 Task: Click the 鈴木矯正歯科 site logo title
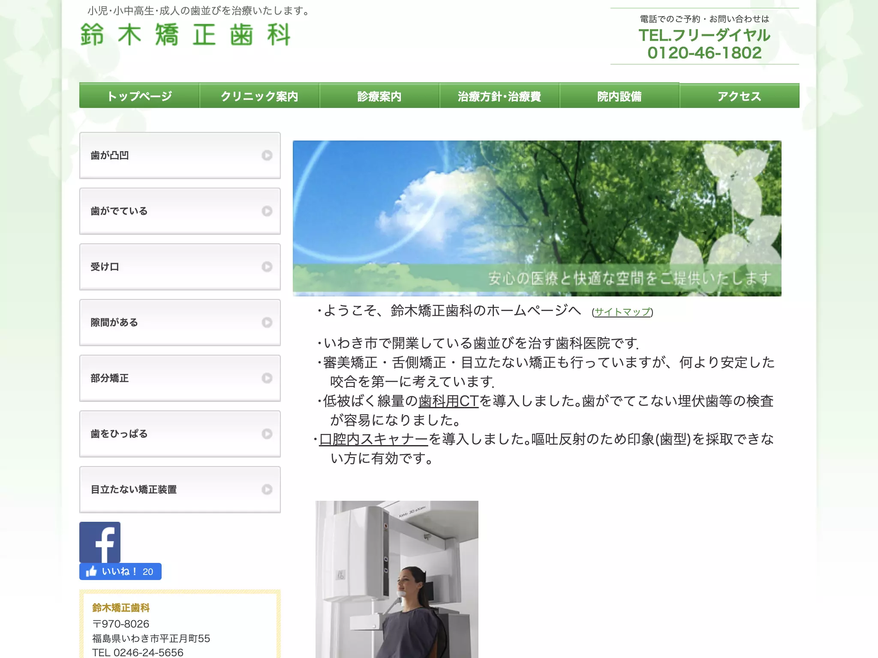pyautogui.click(x=186, y=35)
